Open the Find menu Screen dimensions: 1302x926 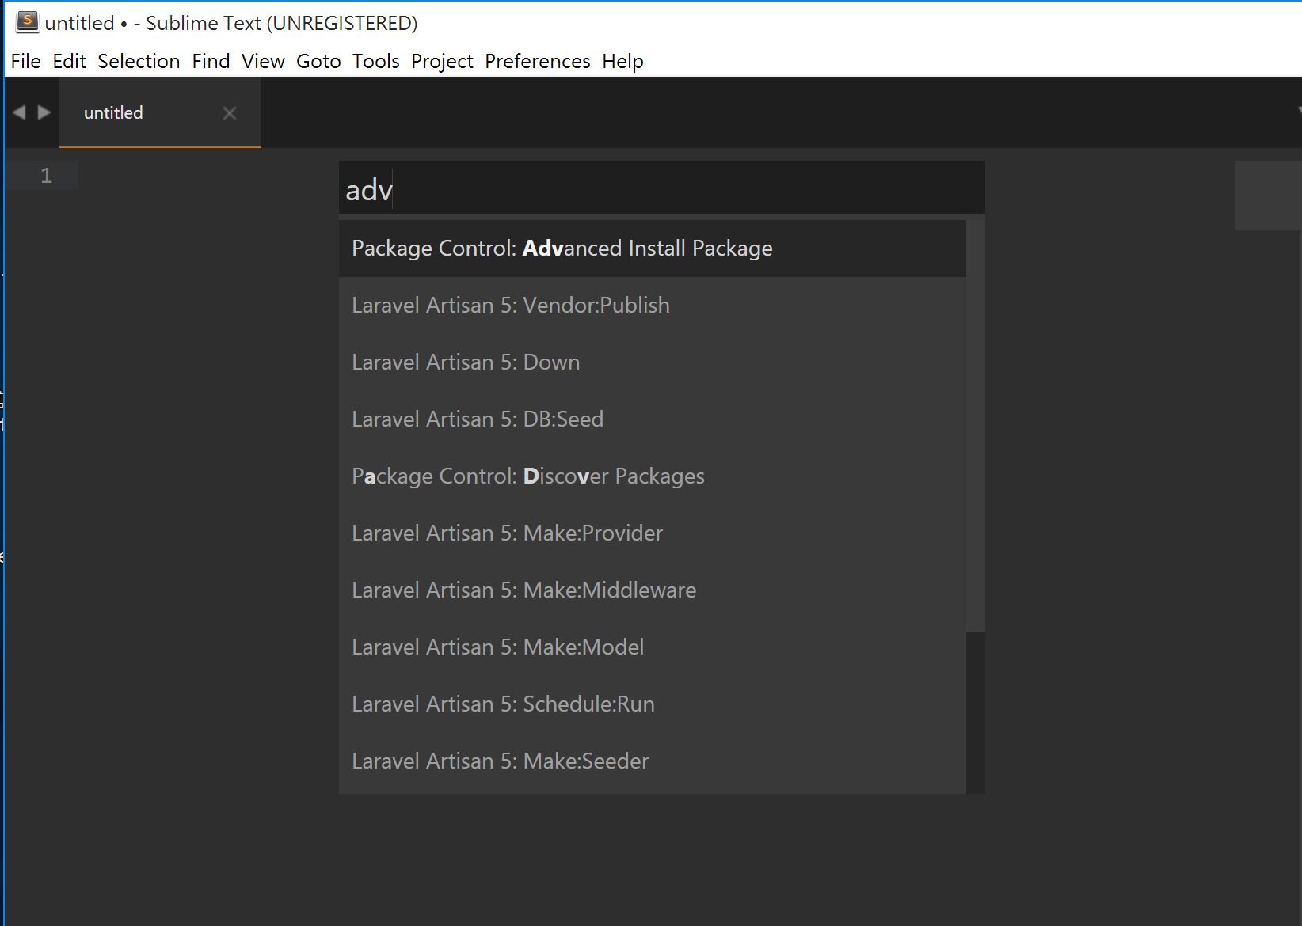211,61
